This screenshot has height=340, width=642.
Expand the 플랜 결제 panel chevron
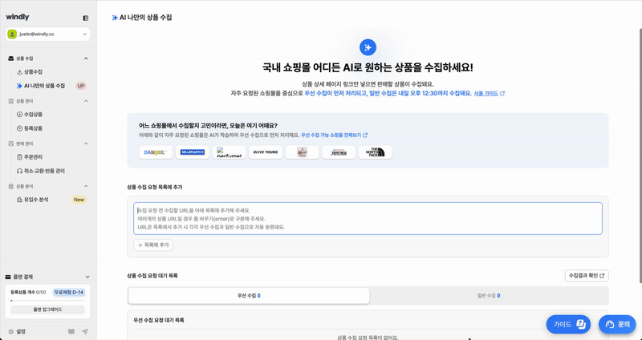tap(87, 277)
